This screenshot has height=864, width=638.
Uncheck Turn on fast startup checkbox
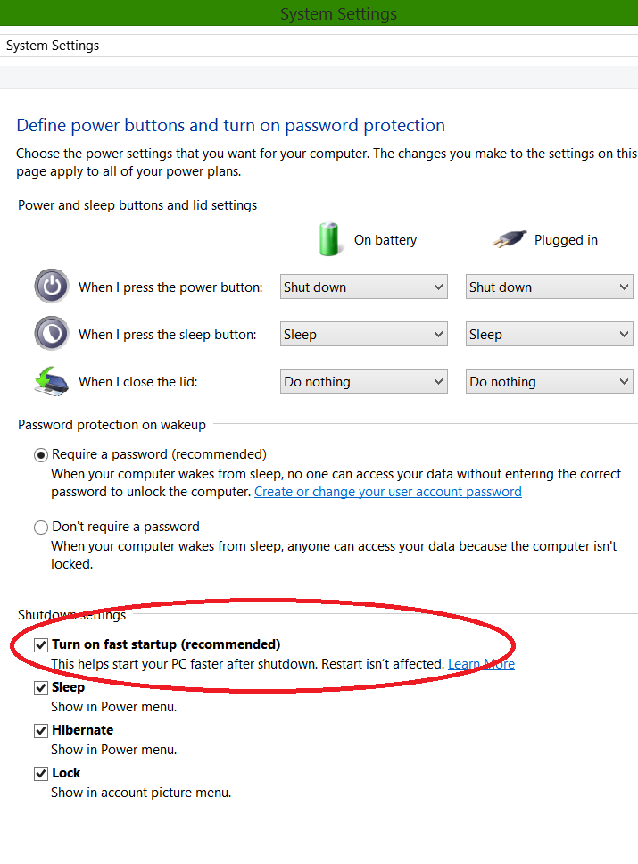41,644
